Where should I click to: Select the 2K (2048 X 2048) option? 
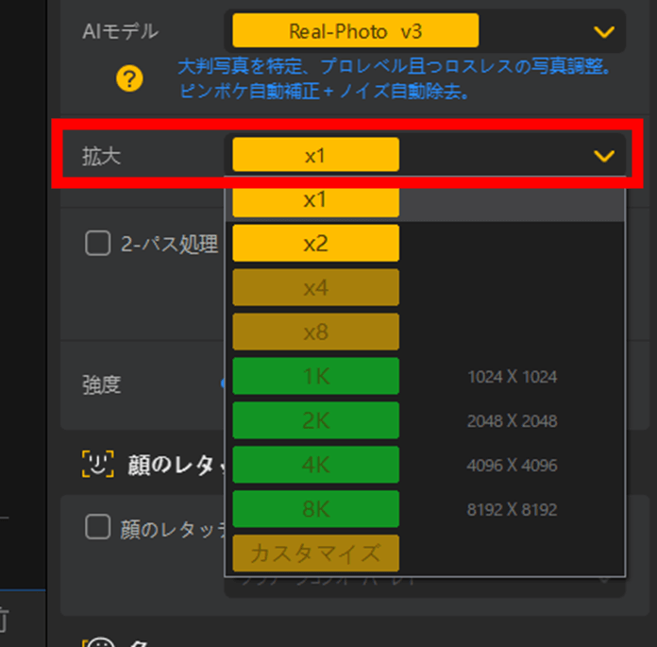tap(315, 421)
